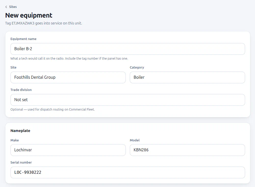Click the Trade division field label

pyautogui.click(x=21, y=90)
